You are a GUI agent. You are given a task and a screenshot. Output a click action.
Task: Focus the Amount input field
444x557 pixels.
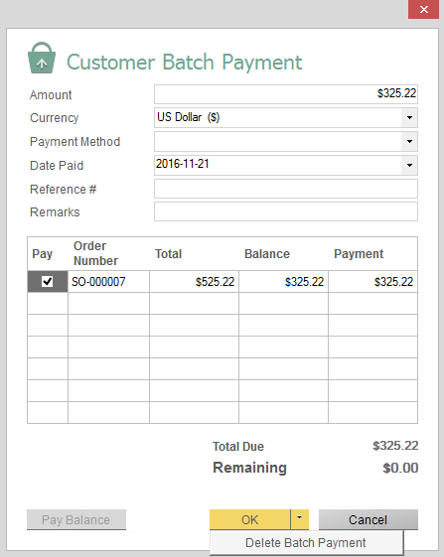click(x=286, y=94)
